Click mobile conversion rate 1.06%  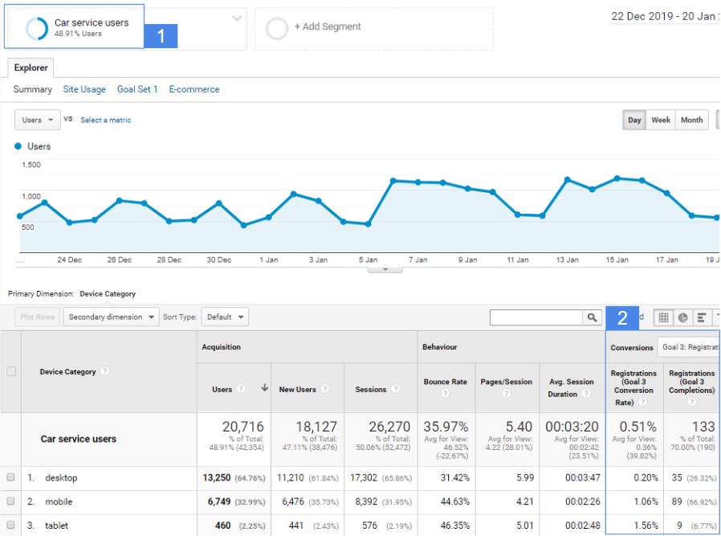[x=646, y=501]
